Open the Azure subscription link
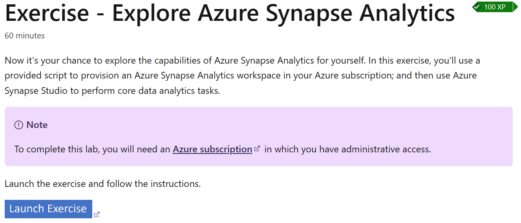This screenshot has width=521, height=223. 212,149
